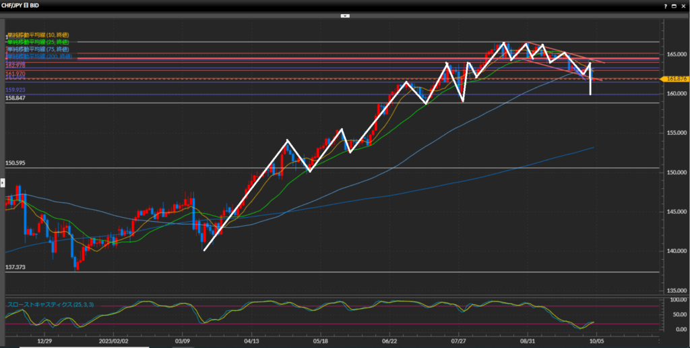Expand the left side panel arrow

coord(2,182)
